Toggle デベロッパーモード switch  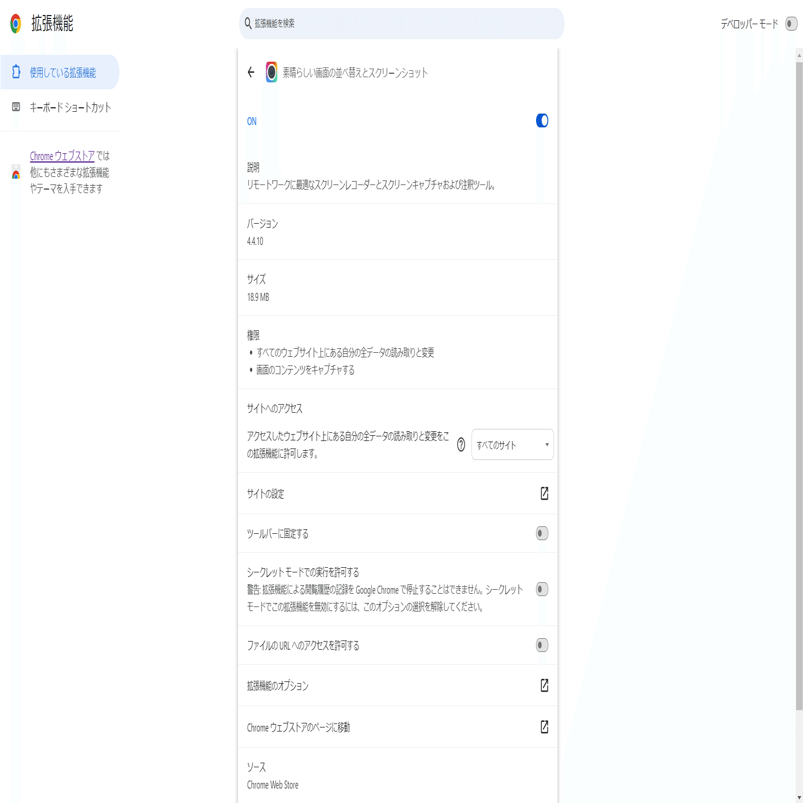point(791,24)
